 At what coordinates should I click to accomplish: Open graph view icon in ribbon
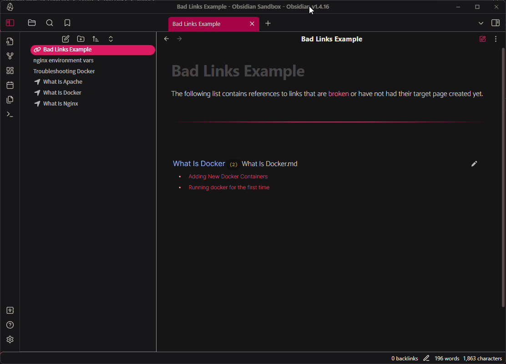(10, 56)
